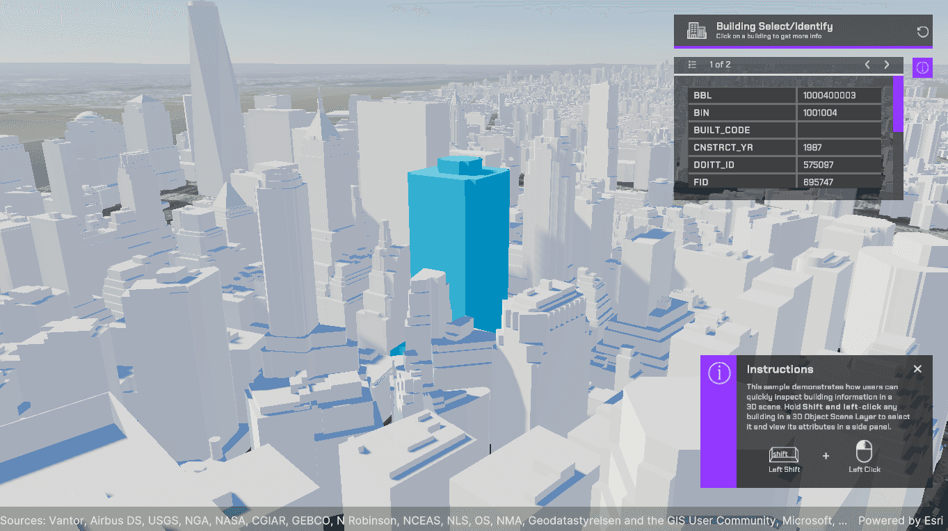Click the Instructions heading
The image size is (948, 531).
pyautogui.click(x=780, y=369)
